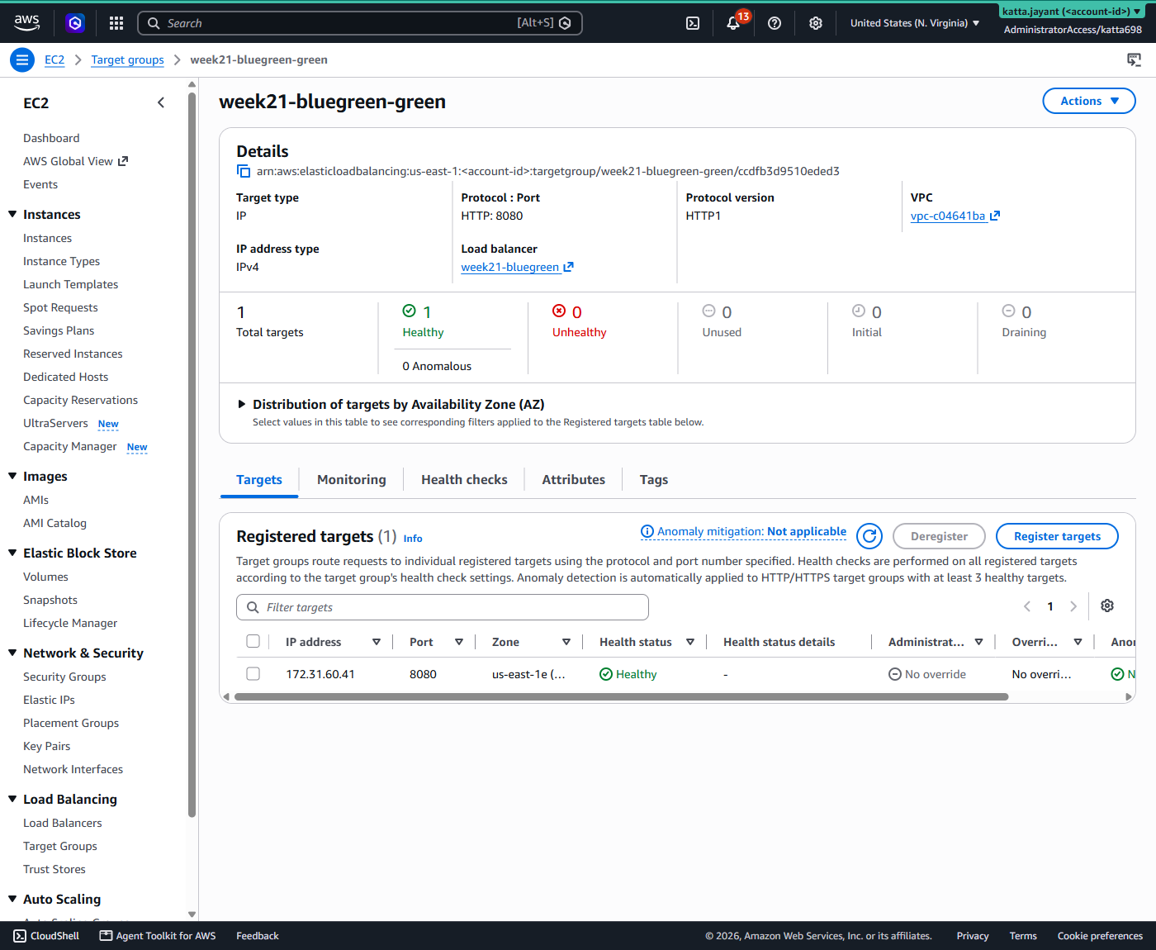Open Target Groups in the sidebar
The width and height of the screenshot is (1156, 950).
pos(60,846)
